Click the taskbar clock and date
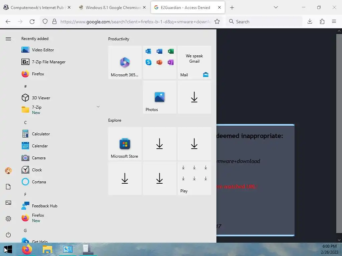 pyautogui.click(x=329, y=249)
